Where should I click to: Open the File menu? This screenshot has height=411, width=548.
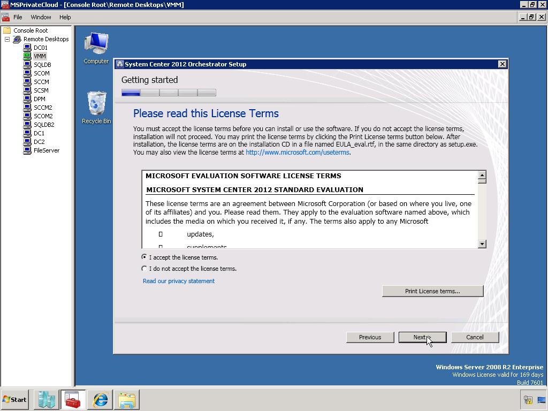[18, 17]
